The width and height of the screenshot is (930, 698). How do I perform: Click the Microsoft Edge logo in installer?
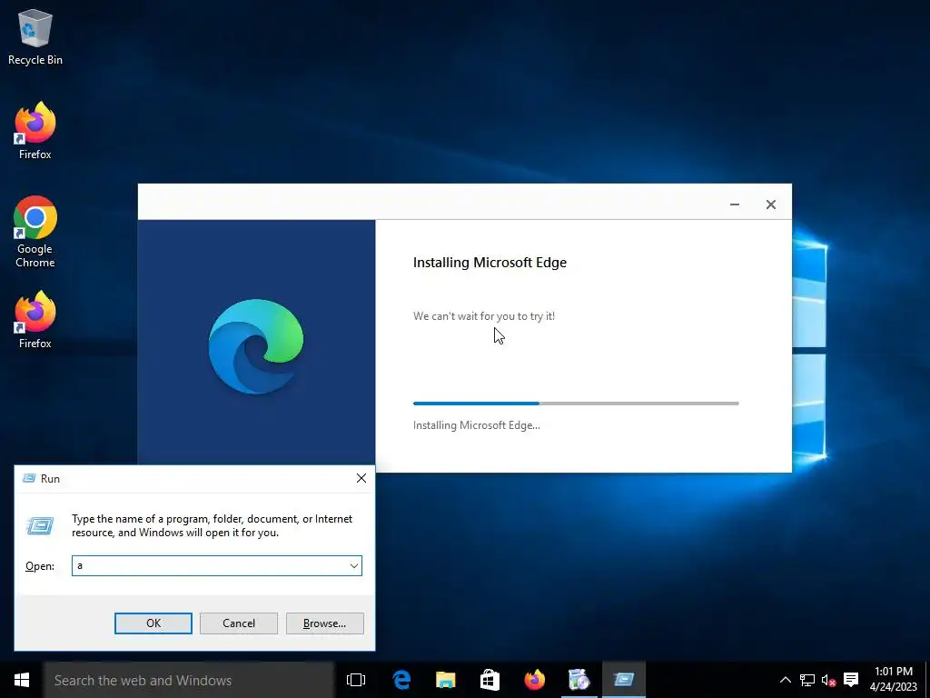[x=256, y=346]
